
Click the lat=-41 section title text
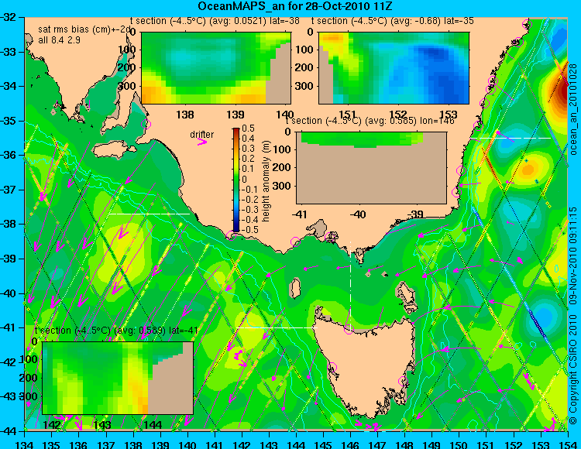pyautogui.click(x=116, y=331)
